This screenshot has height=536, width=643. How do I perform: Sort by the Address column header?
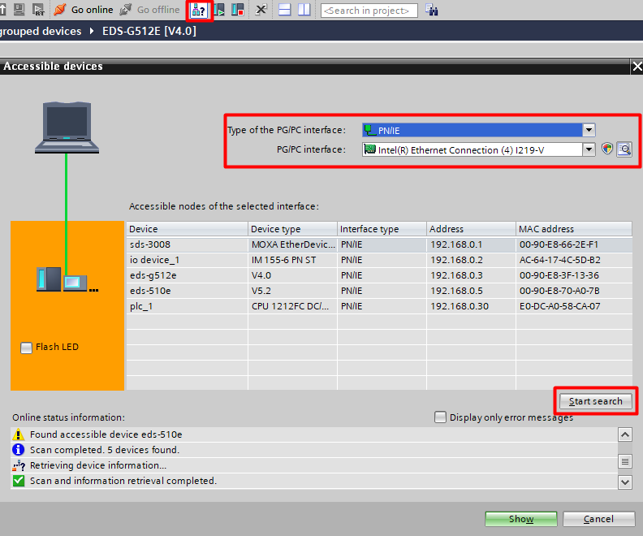point(471,229)
